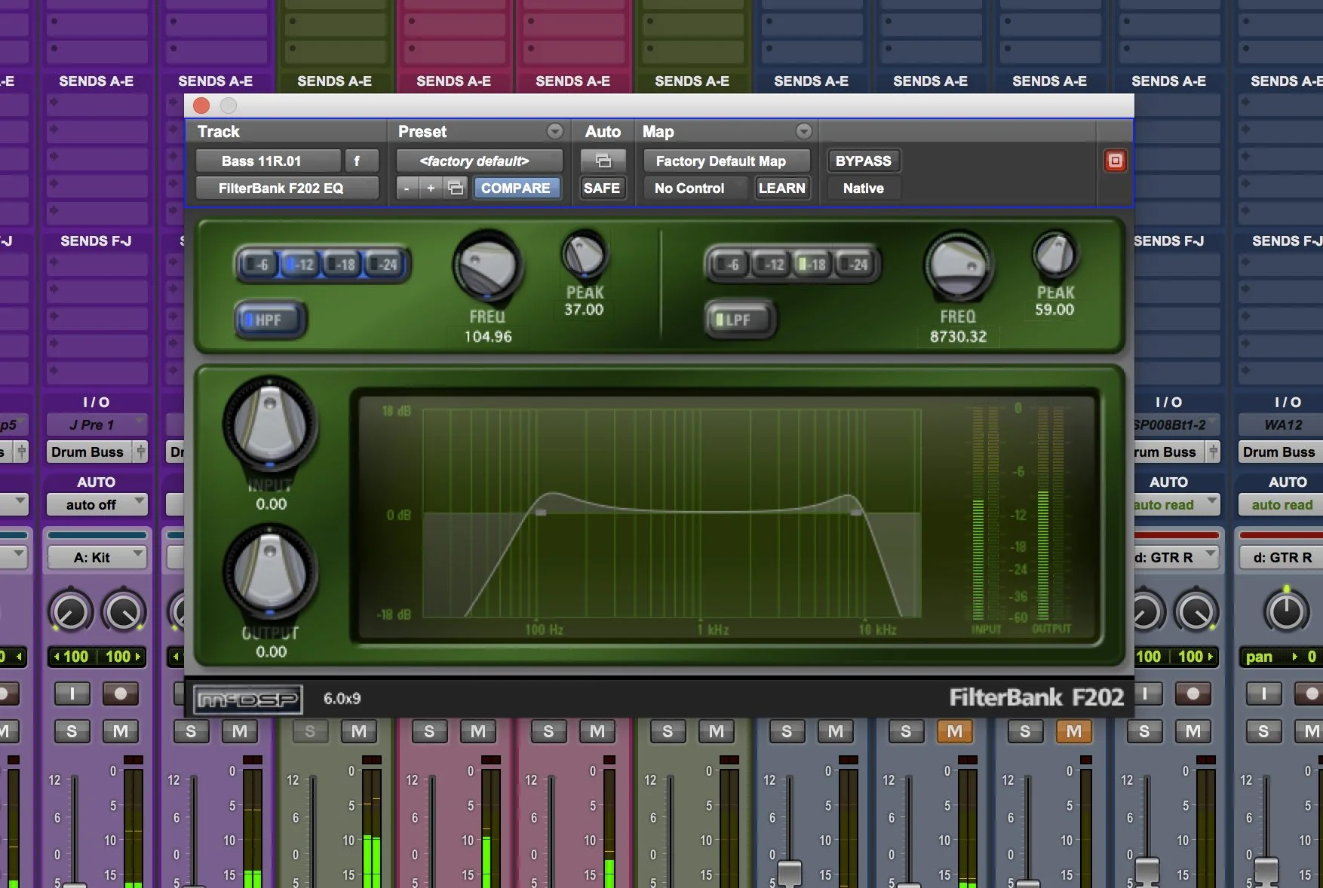Select HPF slope -6 button

point(258,265)
